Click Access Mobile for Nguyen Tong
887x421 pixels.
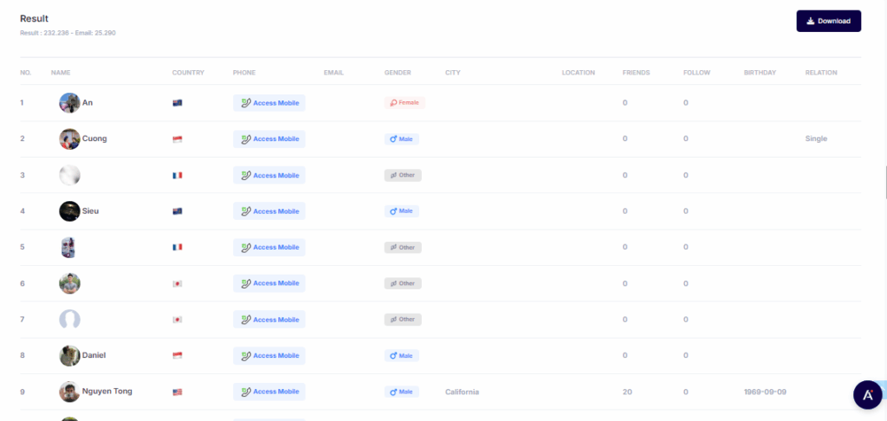(x=269, y=392)
